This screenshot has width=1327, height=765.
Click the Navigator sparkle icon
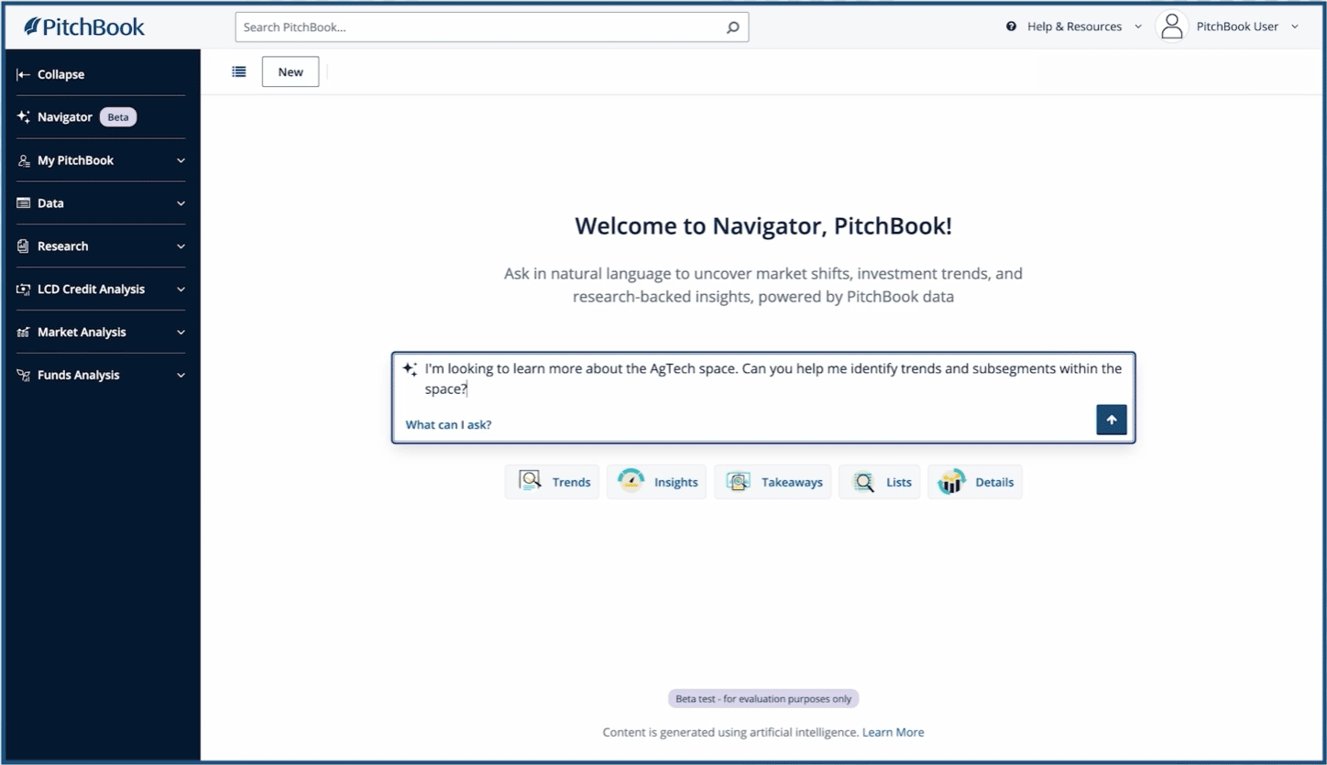[24, 117]
